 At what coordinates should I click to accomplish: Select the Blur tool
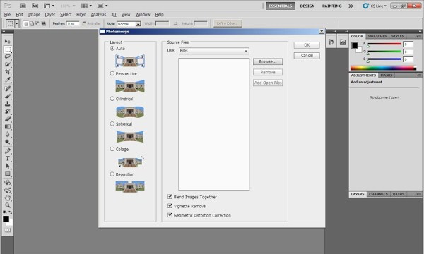pyautogui.click(x=8, y=134)
